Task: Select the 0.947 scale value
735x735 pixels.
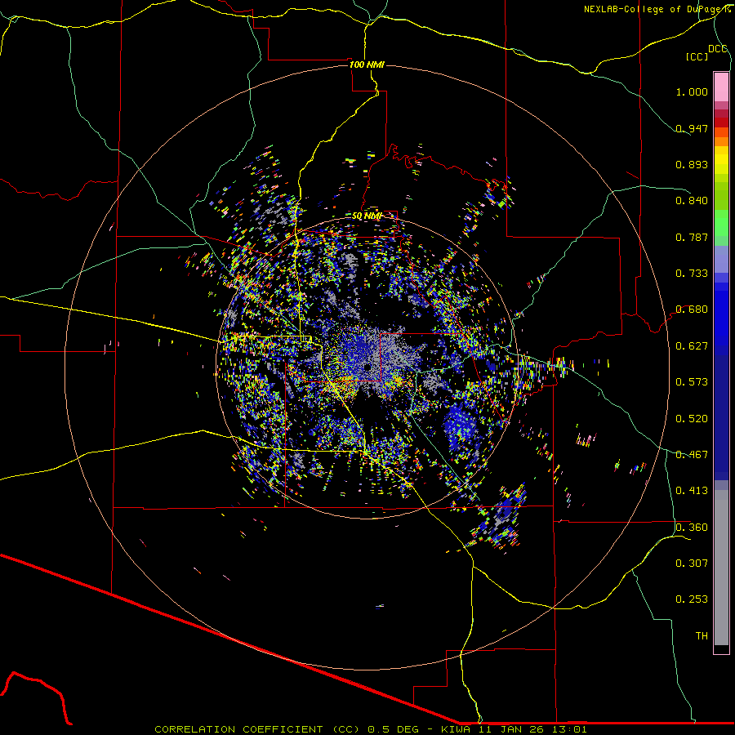Action: 692,128
